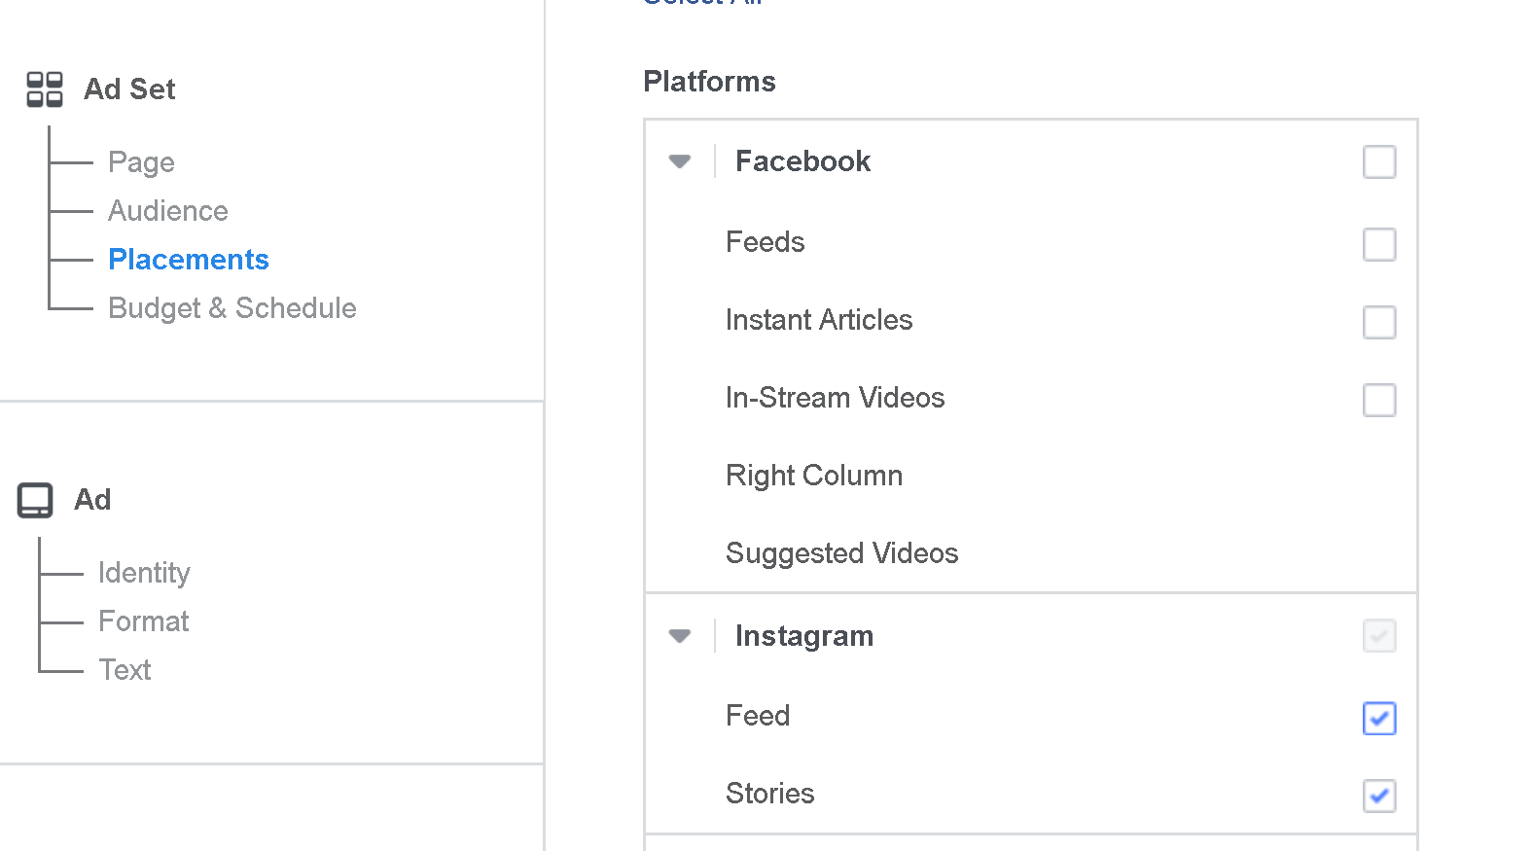Screen dimensions: 1533x851
Task: Click the Instagram platform name
Action: 804,635
